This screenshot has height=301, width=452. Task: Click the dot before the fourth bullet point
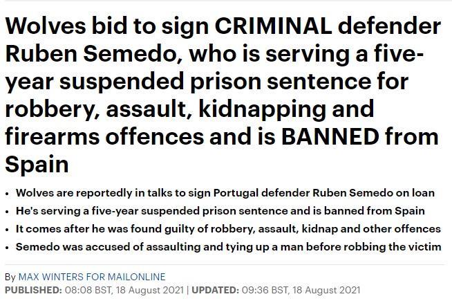coord(7,248)
